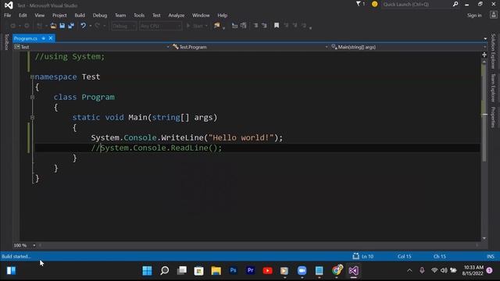Screen dimensions: 500x281
Task: Click the account picture icon beside Sign in
Action: pos(494,15)
